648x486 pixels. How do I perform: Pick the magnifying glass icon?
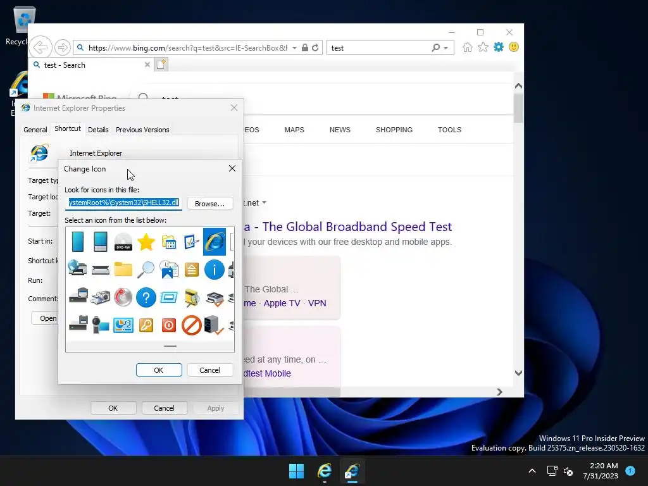146,270
